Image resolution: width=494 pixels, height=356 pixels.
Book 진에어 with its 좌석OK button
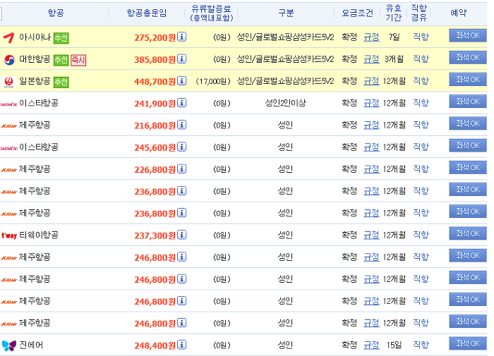pos(467,343)
